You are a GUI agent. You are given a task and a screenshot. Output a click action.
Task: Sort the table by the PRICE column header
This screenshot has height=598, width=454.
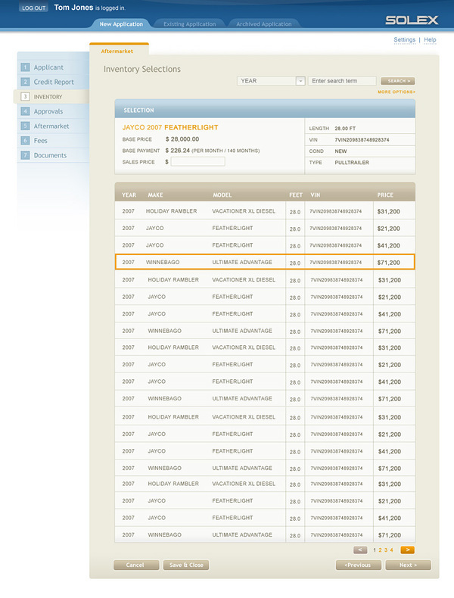[385, 195]
